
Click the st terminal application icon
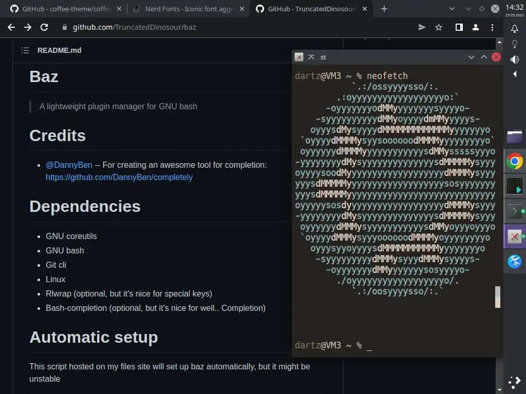tap(299, 57)
